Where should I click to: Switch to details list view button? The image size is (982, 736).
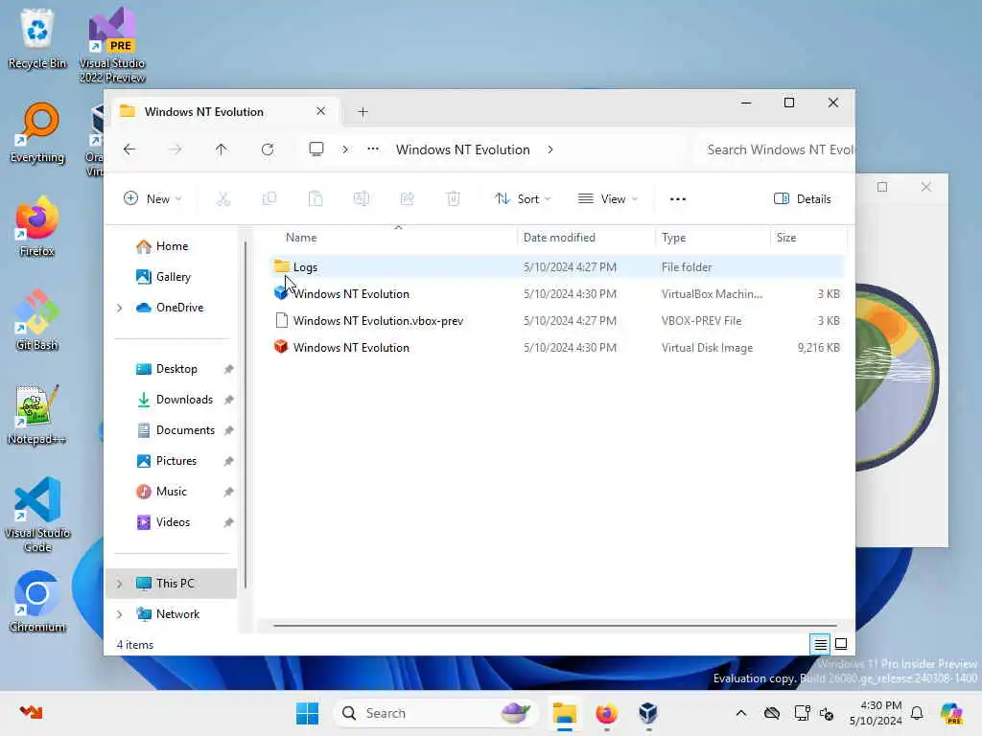click(x=821, y=644)
